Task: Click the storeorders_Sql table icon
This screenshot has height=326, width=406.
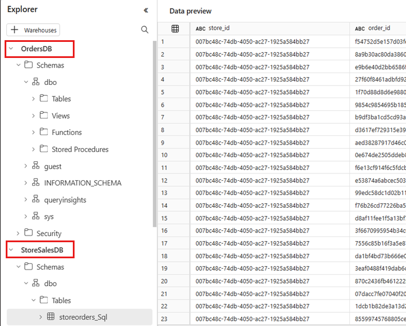Action: [51, 317]
